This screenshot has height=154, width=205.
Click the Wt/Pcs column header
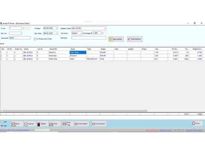coord(173,49)
